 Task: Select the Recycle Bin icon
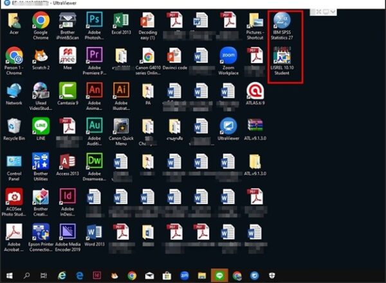click(x=14, y=125)
